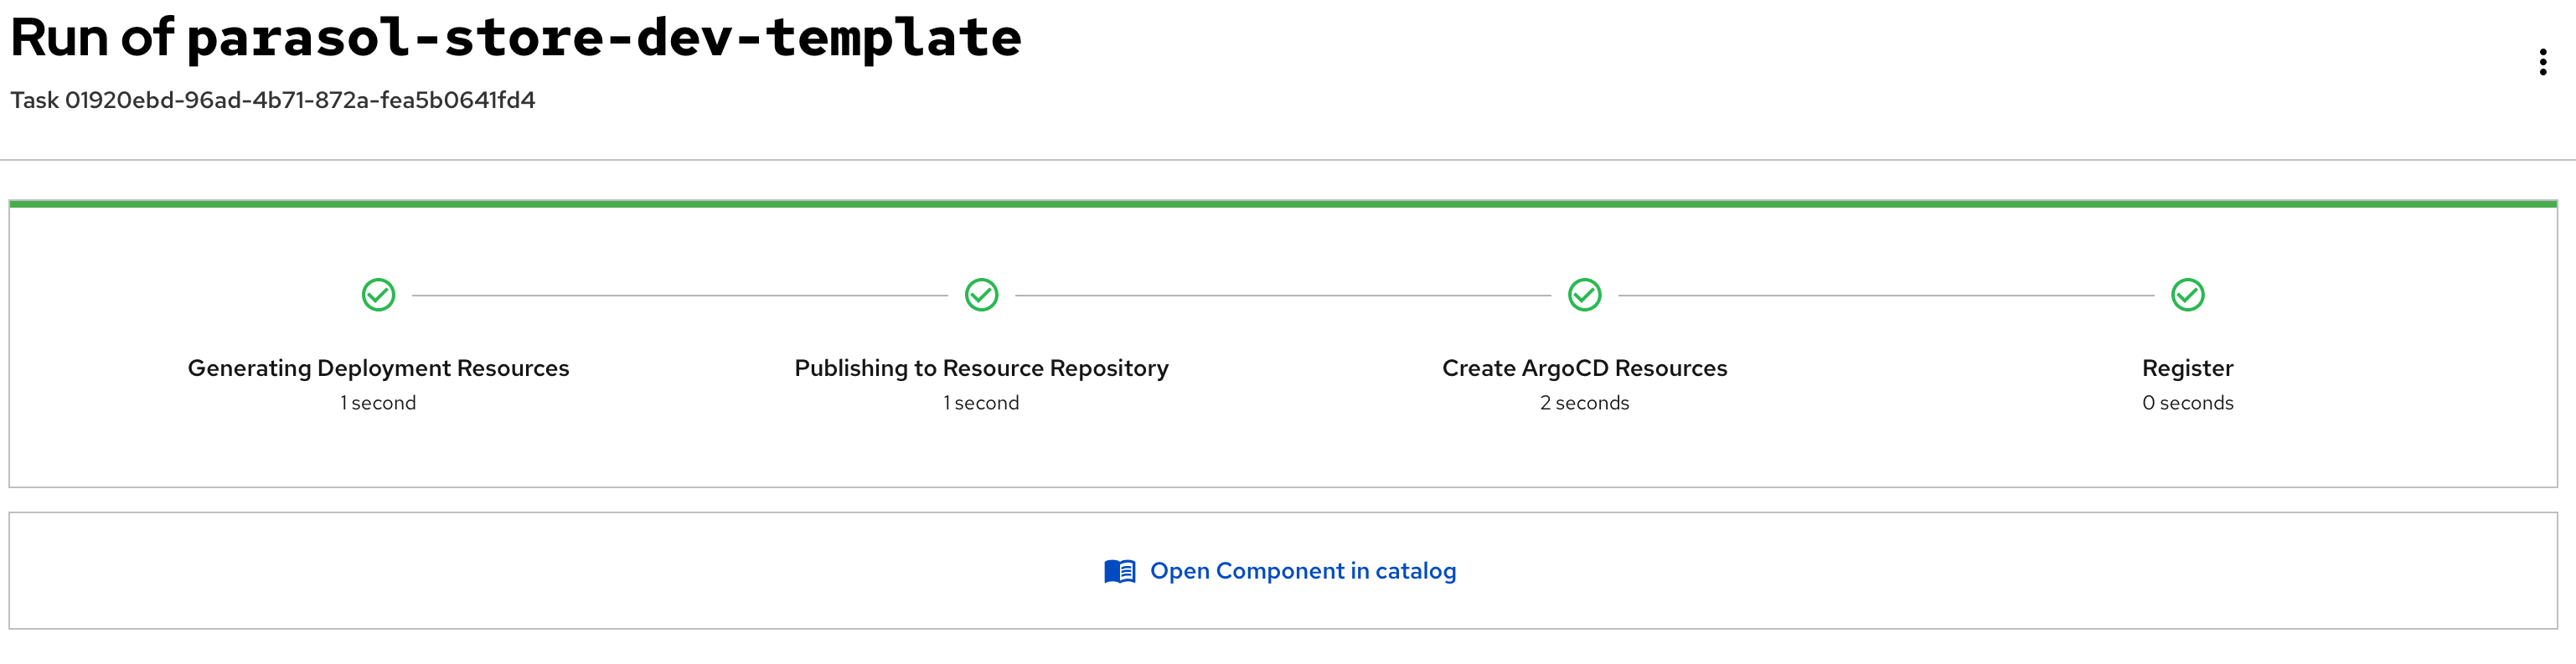The image size is (2576, 664).
Task: Click the Register step checkmark icon
Action: (2187, 295)
